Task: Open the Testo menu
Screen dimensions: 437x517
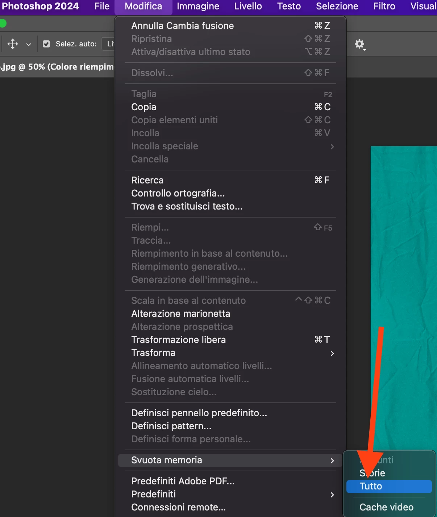Action: coord(289,6)
